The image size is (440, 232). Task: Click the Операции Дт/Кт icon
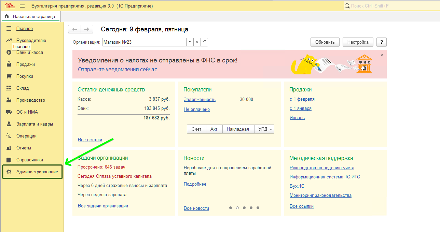pos(9,136)
